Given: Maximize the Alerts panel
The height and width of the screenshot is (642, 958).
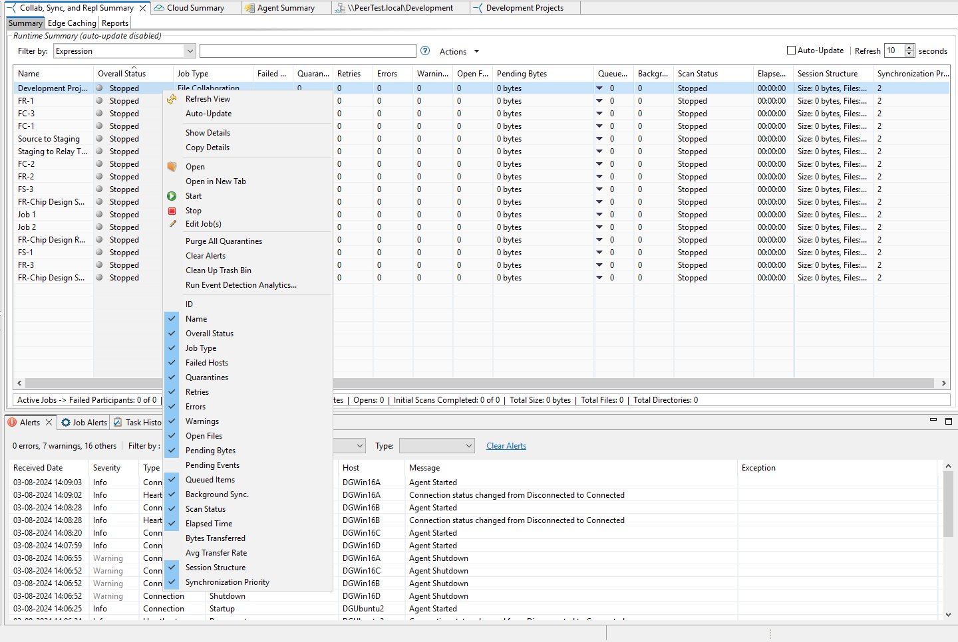Looking at the screenshot, I should pyautogui.click(x=949, y=421).
